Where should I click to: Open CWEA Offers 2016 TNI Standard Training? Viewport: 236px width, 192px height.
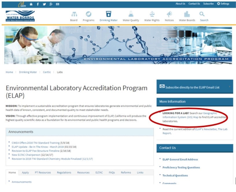(x=36, y=143)
